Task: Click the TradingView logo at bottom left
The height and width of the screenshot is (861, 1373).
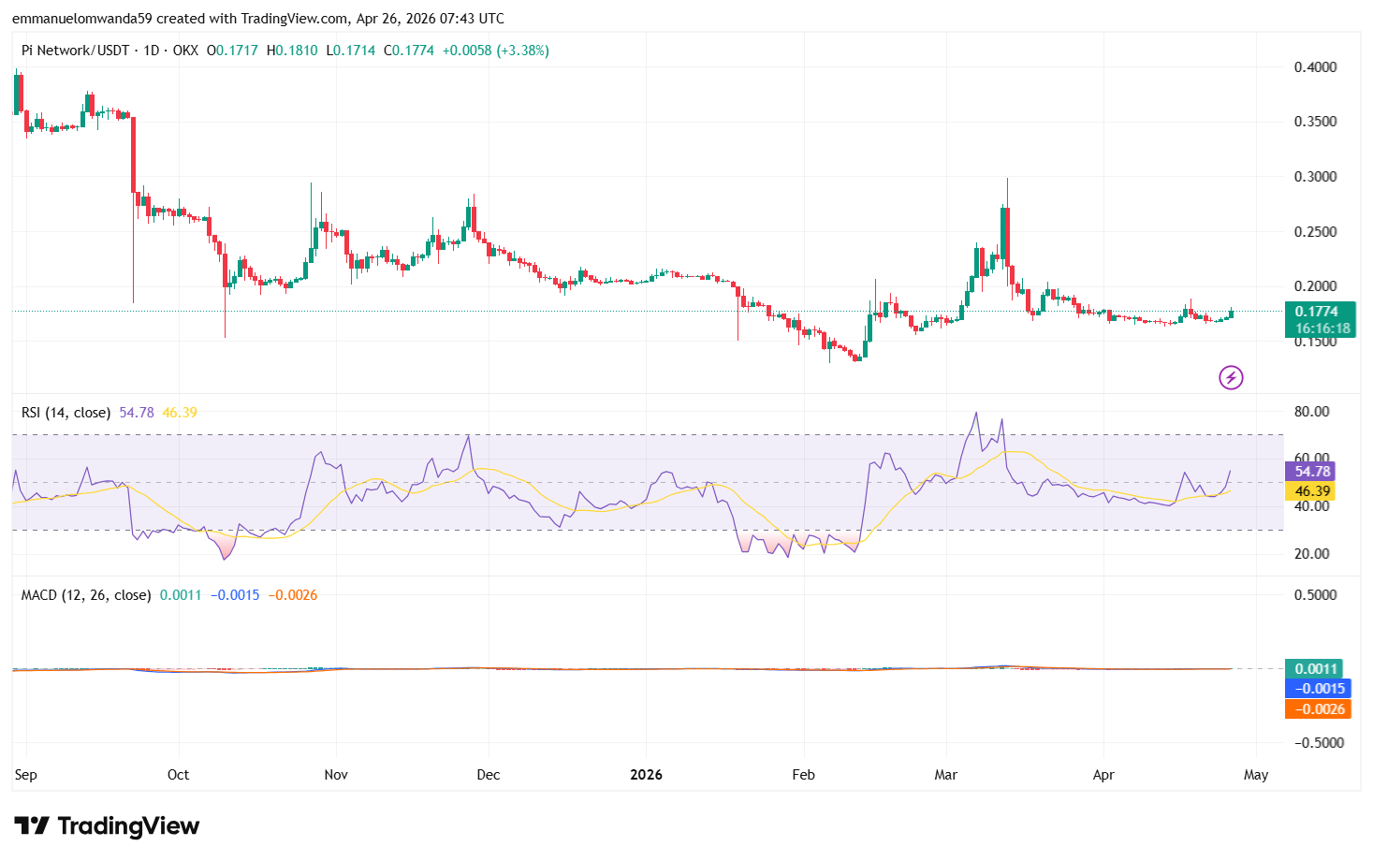Action: [107, 825]
